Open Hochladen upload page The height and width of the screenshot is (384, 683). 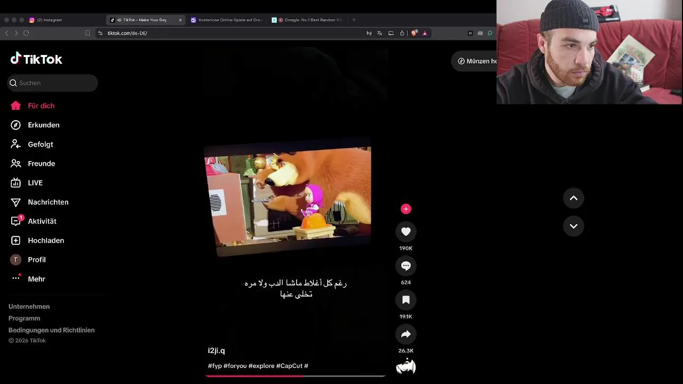pyautogui.click(x=46, y=240)
